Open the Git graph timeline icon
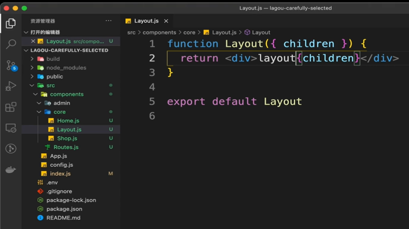The width and height of the screenshot is (409, 229). (11, 148)
